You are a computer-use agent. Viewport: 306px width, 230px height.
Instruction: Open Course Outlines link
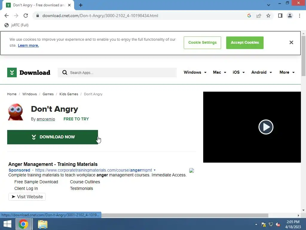85,182
